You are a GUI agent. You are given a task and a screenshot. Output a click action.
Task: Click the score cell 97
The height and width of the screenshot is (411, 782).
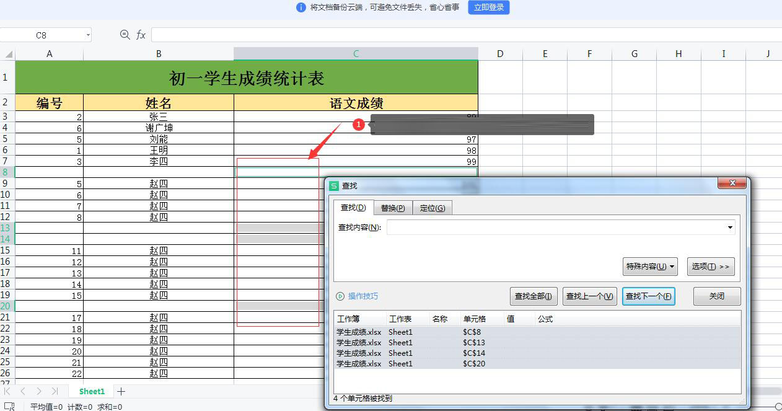click(356, 139)
